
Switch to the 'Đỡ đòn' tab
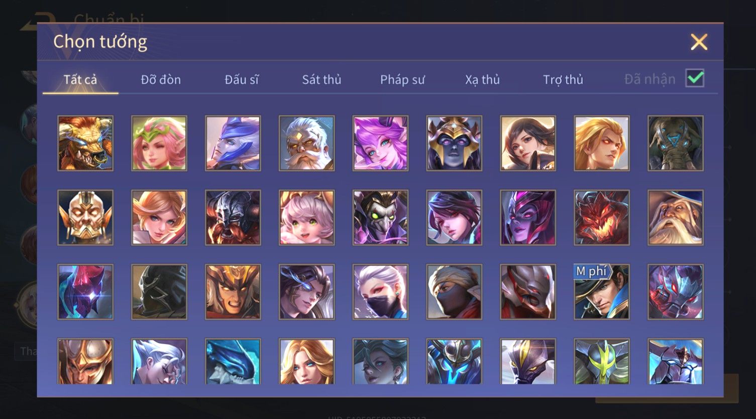tap(161, 79)
